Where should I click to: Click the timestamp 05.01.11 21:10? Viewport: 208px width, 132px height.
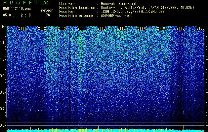17,15
